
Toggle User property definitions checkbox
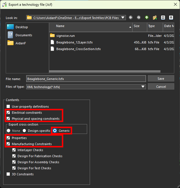pos(8,106)
